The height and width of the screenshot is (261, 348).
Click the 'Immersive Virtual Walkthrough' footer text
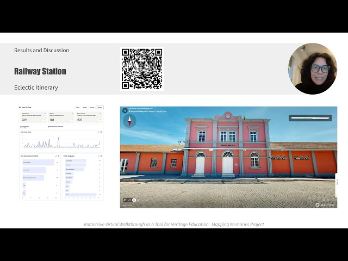(x=174, y=225)
